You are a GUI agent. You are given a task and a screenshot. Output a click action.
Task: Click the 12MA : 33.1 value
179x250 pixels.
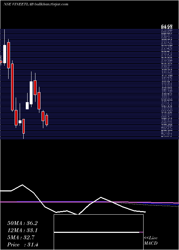[x=22, y=230]
